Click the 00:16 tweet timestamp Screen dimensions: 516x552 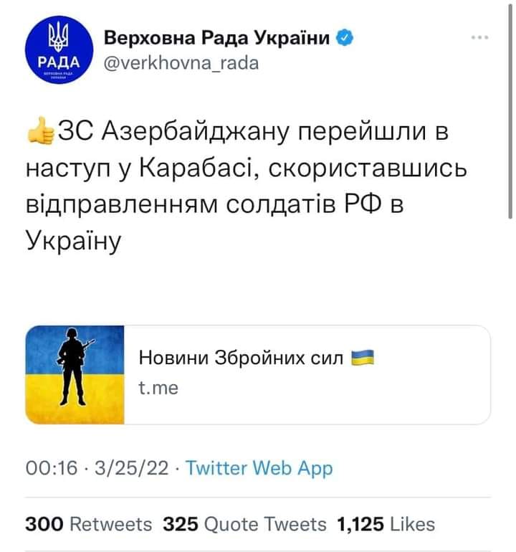coord(51,469)
